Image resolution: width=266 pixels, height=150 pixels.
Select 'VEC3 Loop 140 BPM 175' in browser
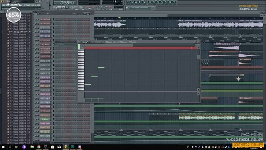click(x=20, y=35)
